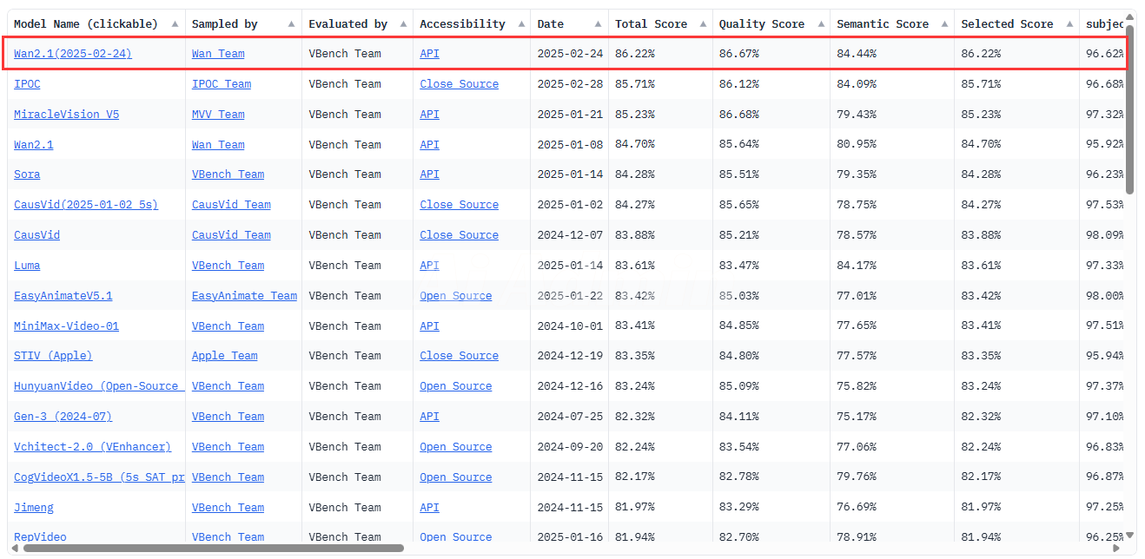Click sort arrow in Total Score header
The image size is (1145, 559).
702,24
